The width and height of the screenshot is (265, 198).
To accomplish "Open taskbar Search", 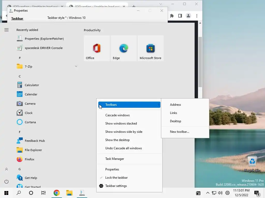I will (19, 193).
